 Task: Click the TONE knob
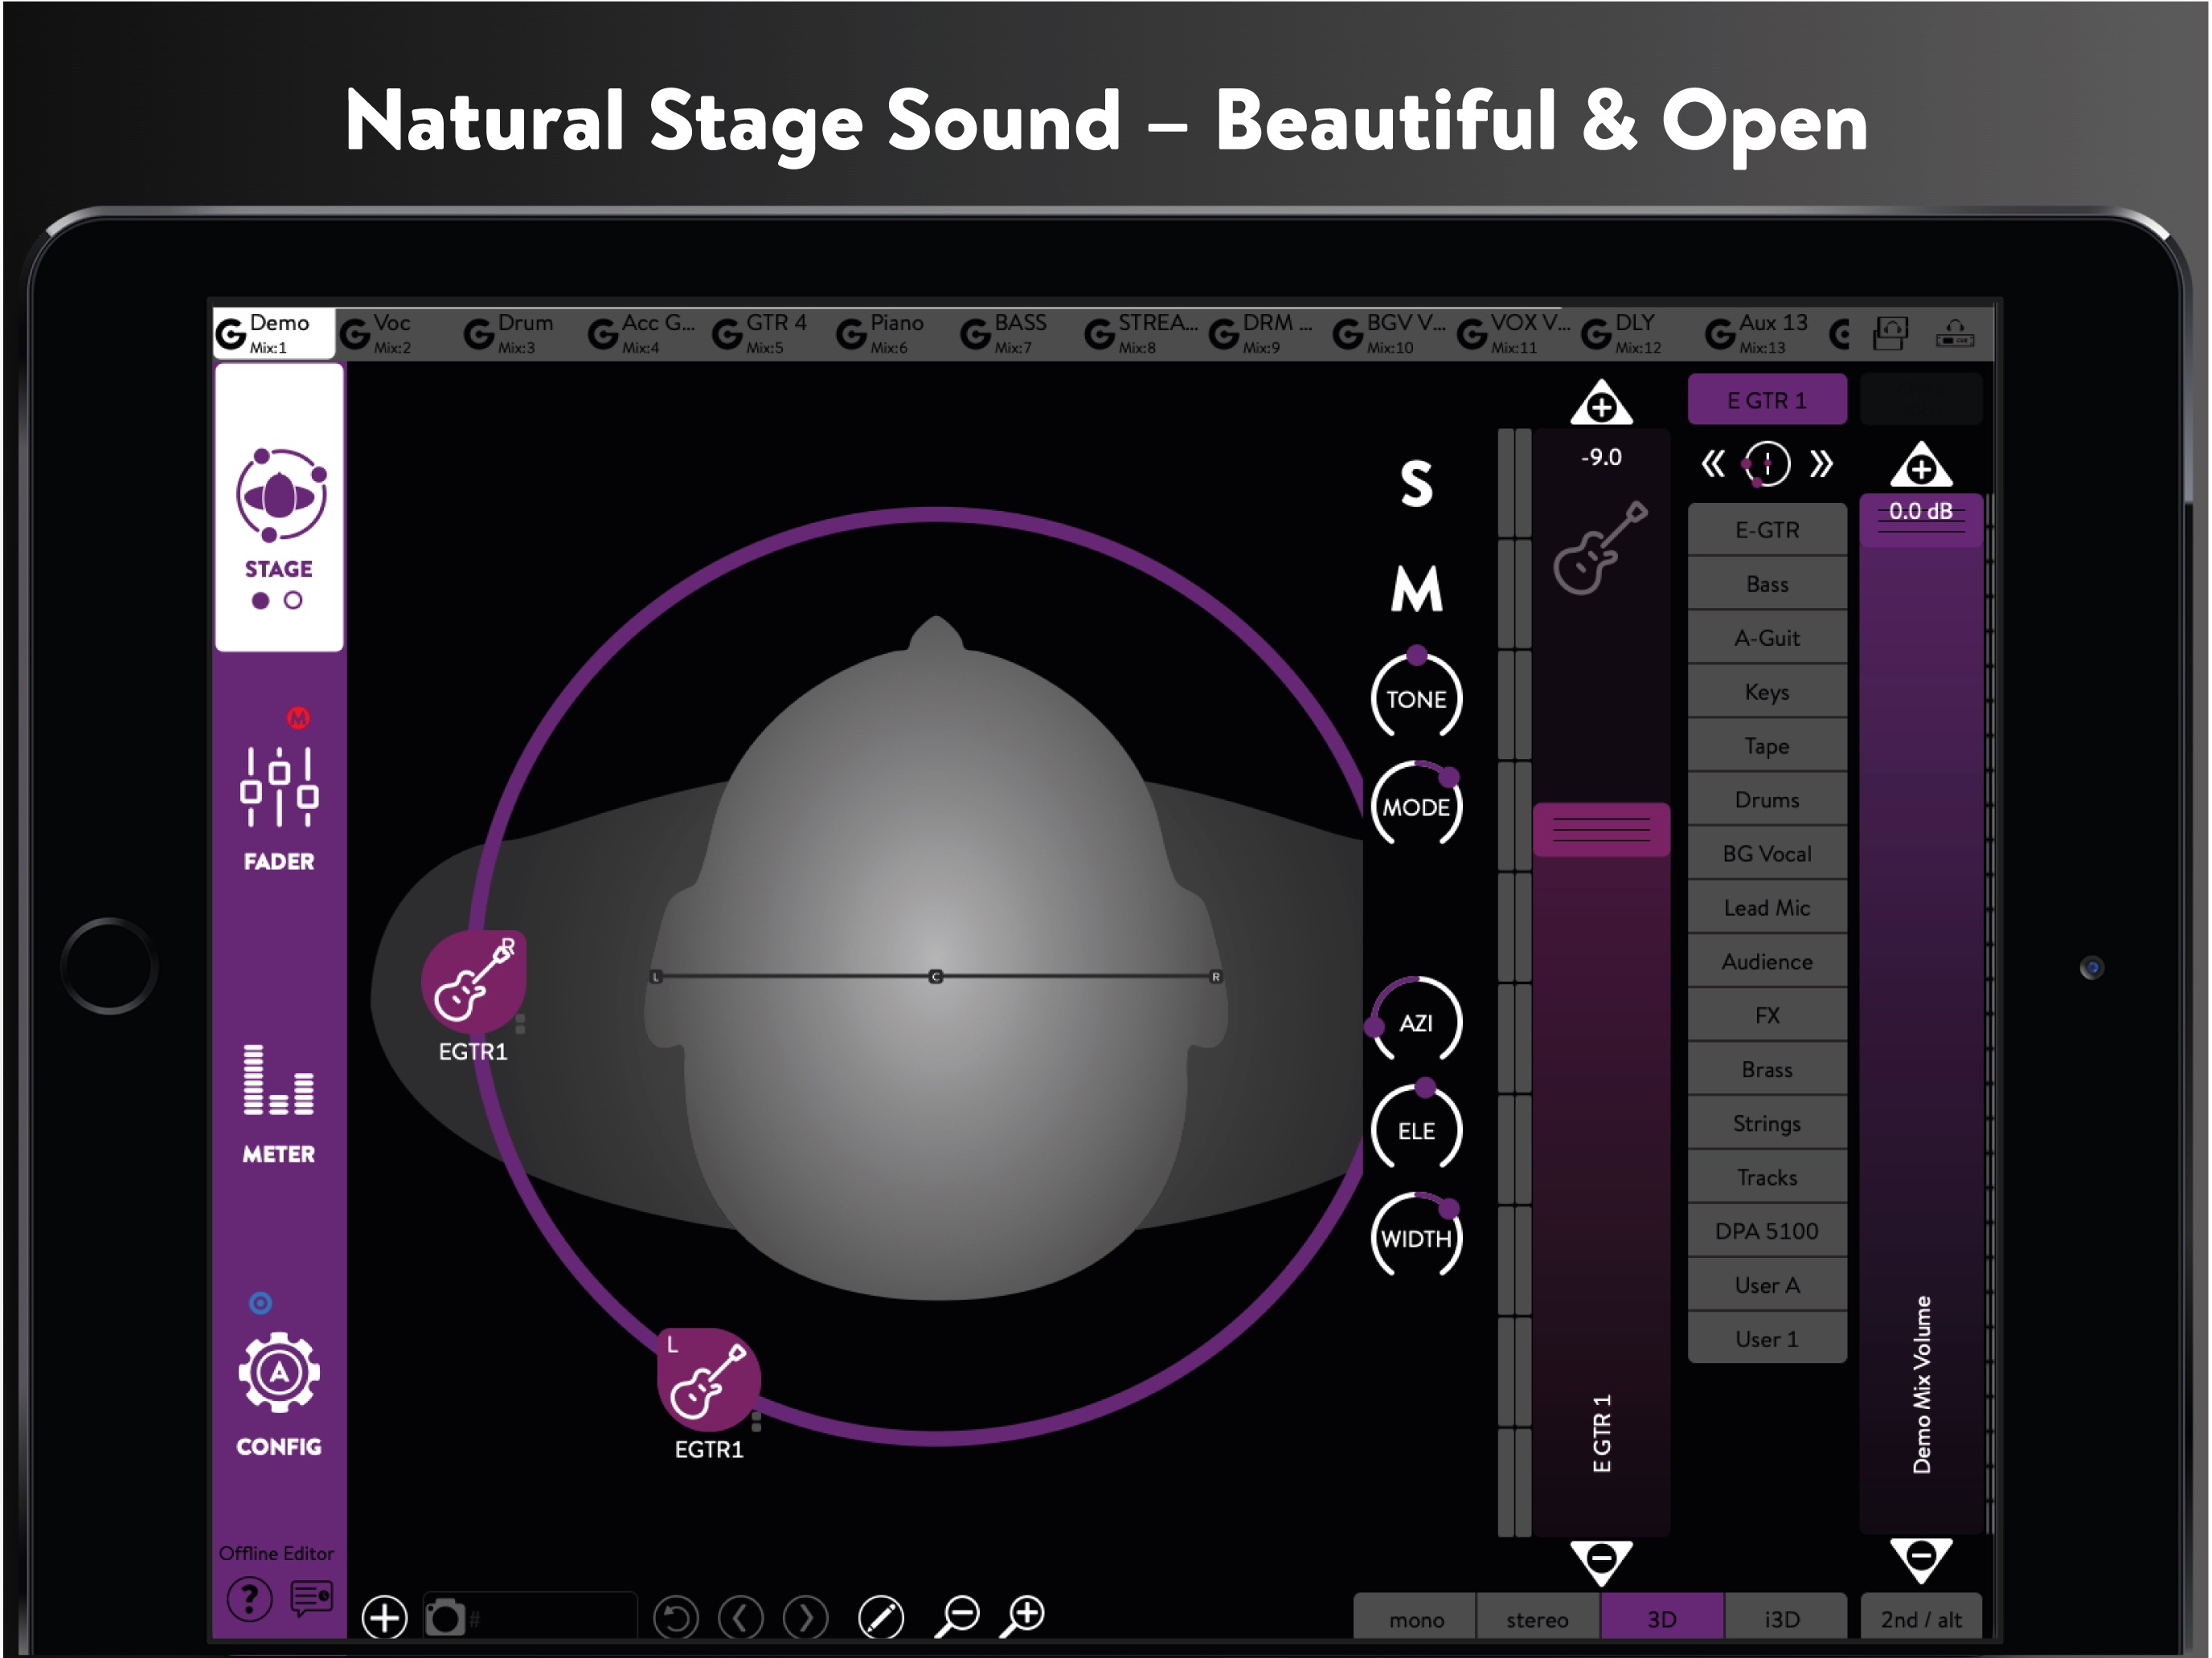[x=1416, y=696]
